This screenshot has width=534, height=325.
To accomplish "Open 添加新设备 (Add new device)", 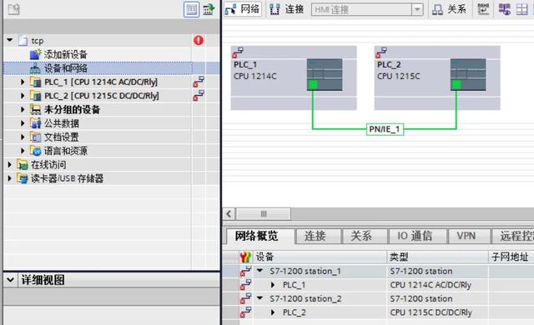I will pos(65,54).
